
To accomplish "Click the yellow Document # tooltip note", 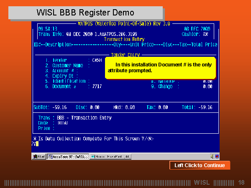I will pyautogui.click(x=159, y=68).
